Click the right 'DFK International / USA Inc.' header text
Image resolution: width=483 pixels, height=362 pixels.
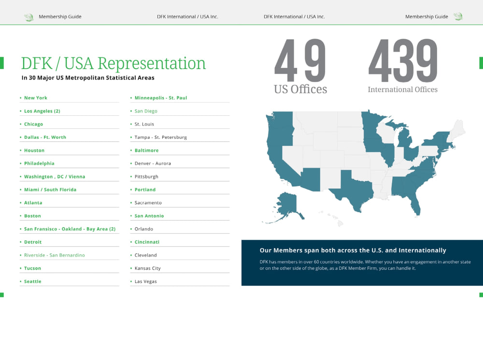pos(294,16)
